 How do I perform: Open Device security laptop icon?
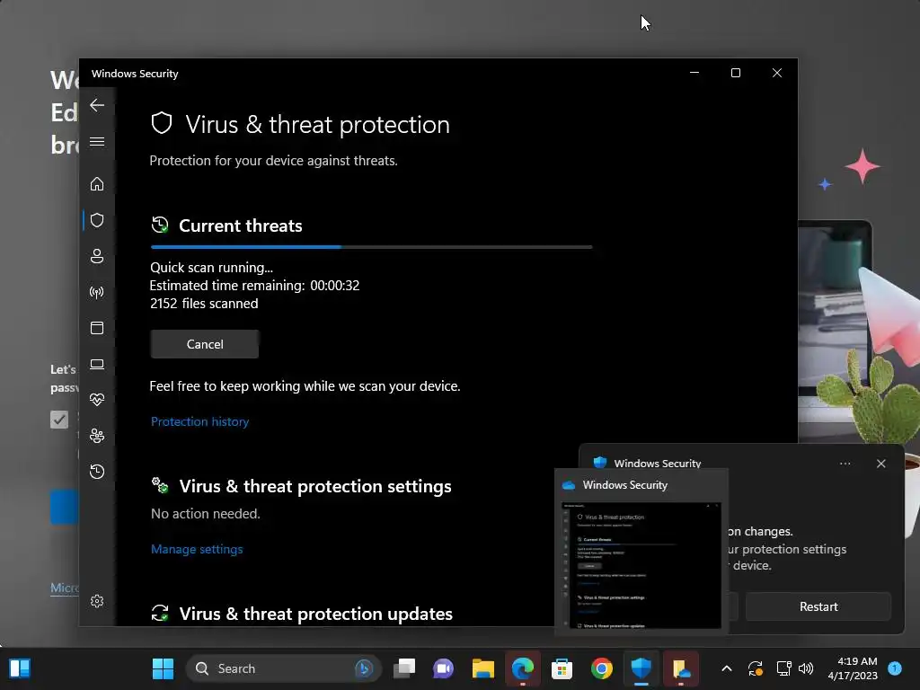coord(97,365)
